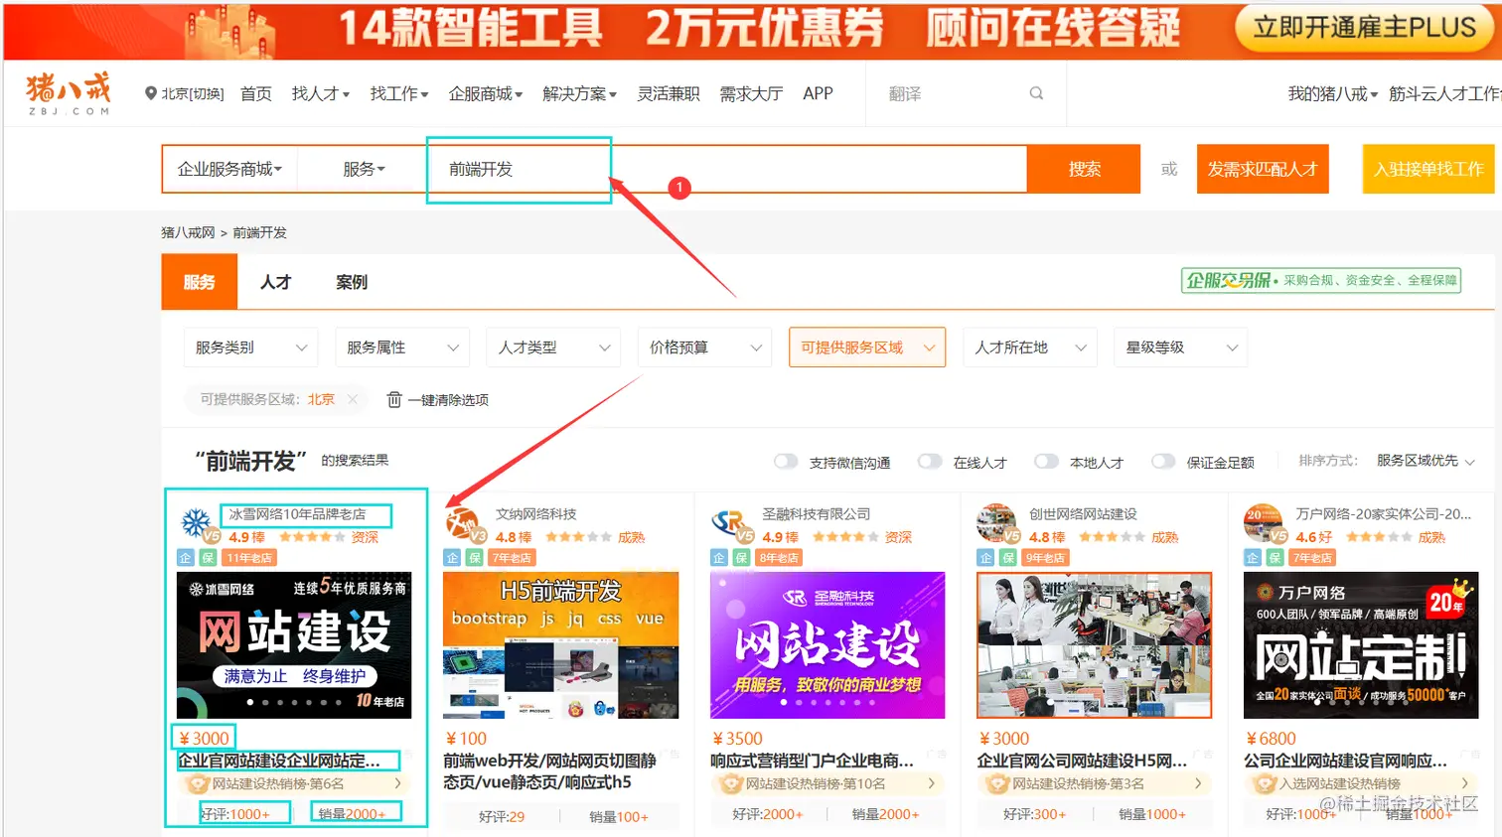Expand the 价格预算 dropdown
The height and width of the screenshot is (837, 1502).
pyautogui.click(x=705, y=348)
